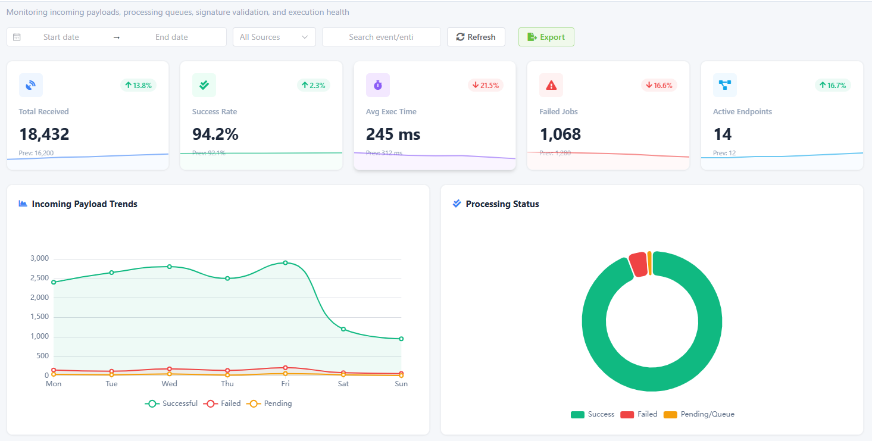This screenshot has width=872, height=441.
Task: Click the Search event/entity input box
Action: point(382,37)
